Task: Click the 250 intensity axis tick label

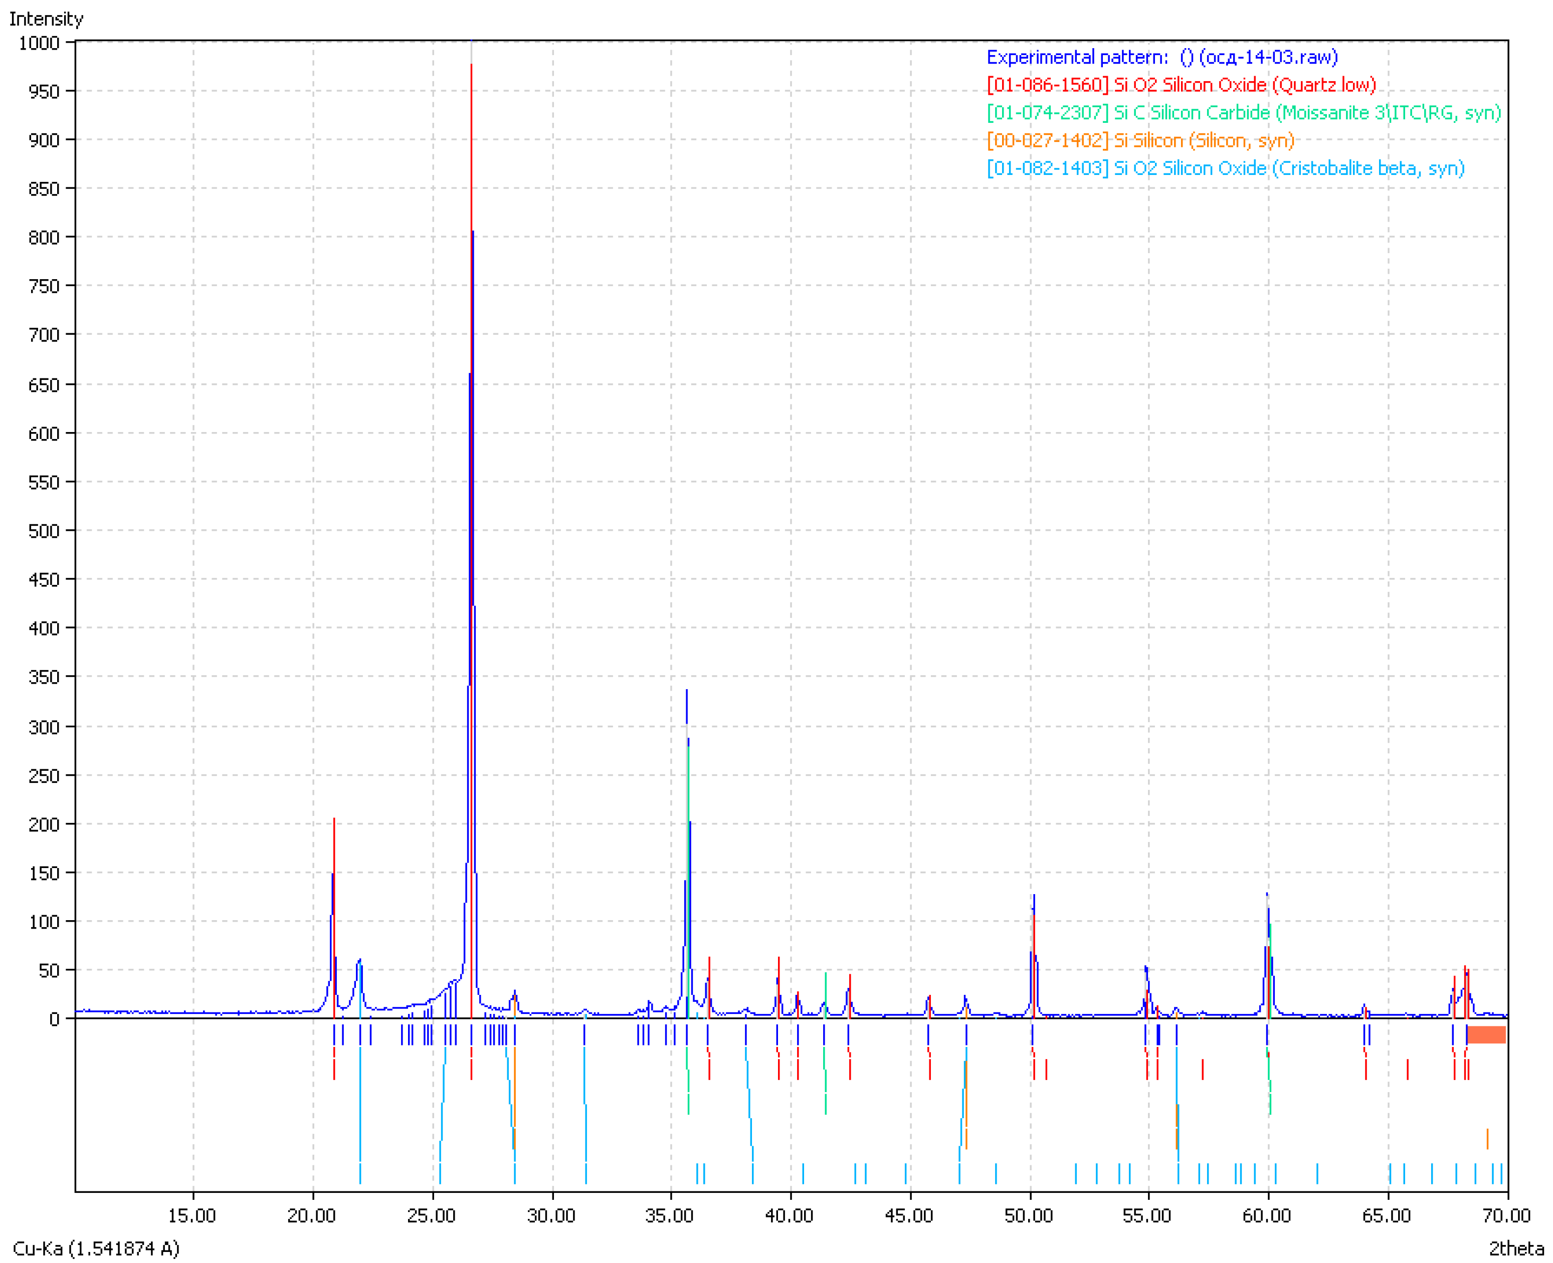Action: [x=44, y=775]
